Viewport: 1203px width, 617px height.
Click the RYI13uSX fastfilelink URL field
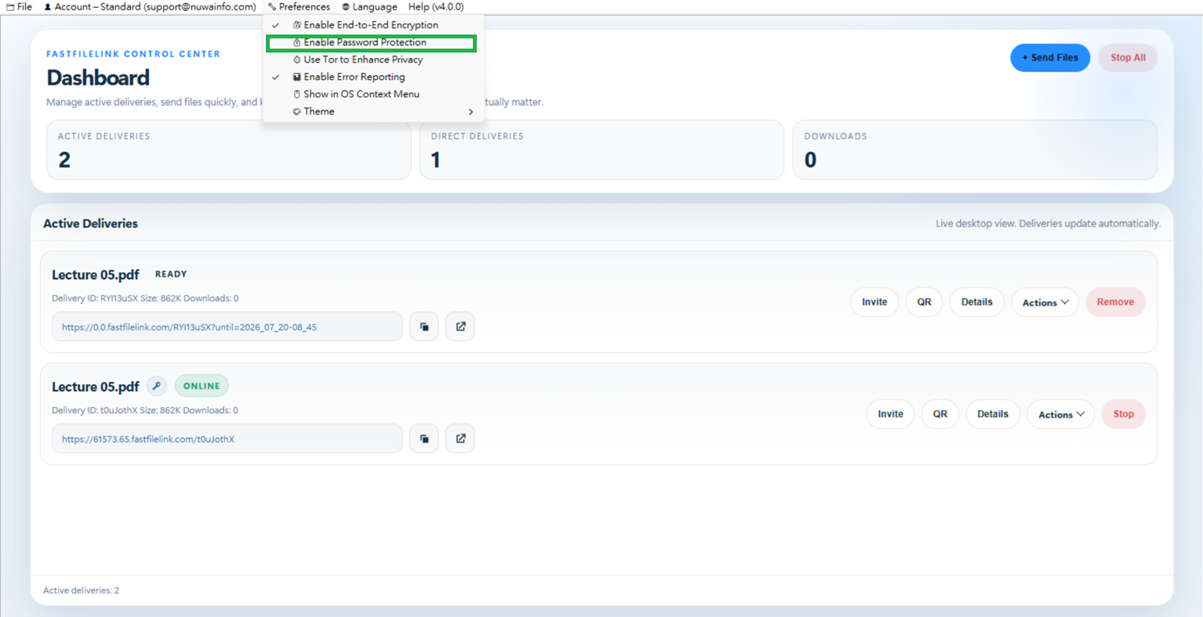click(227, 327)
